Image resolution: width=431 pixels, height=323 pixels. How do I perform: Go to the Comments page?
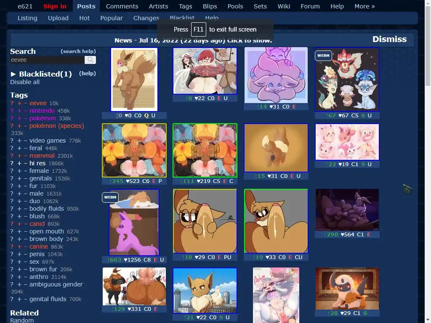pos(122,6)
